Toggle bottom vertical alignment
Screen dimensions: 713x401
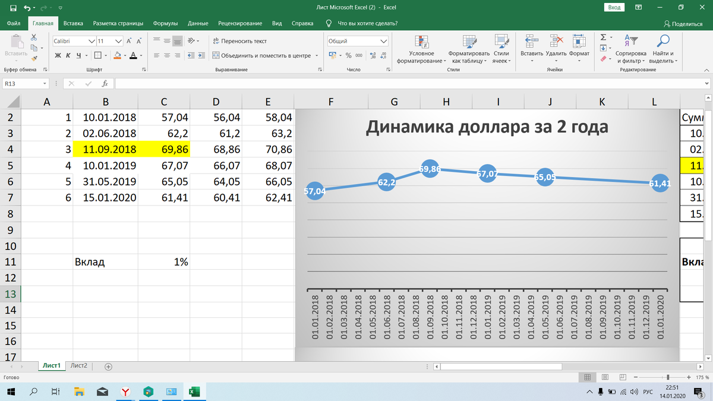(177, 41)
